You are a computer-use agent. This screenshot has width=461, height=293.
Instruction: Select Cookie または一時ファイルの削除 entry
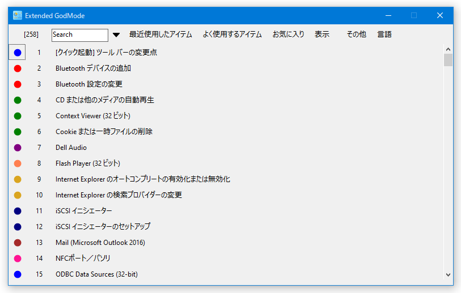click(x=104, y=132)
